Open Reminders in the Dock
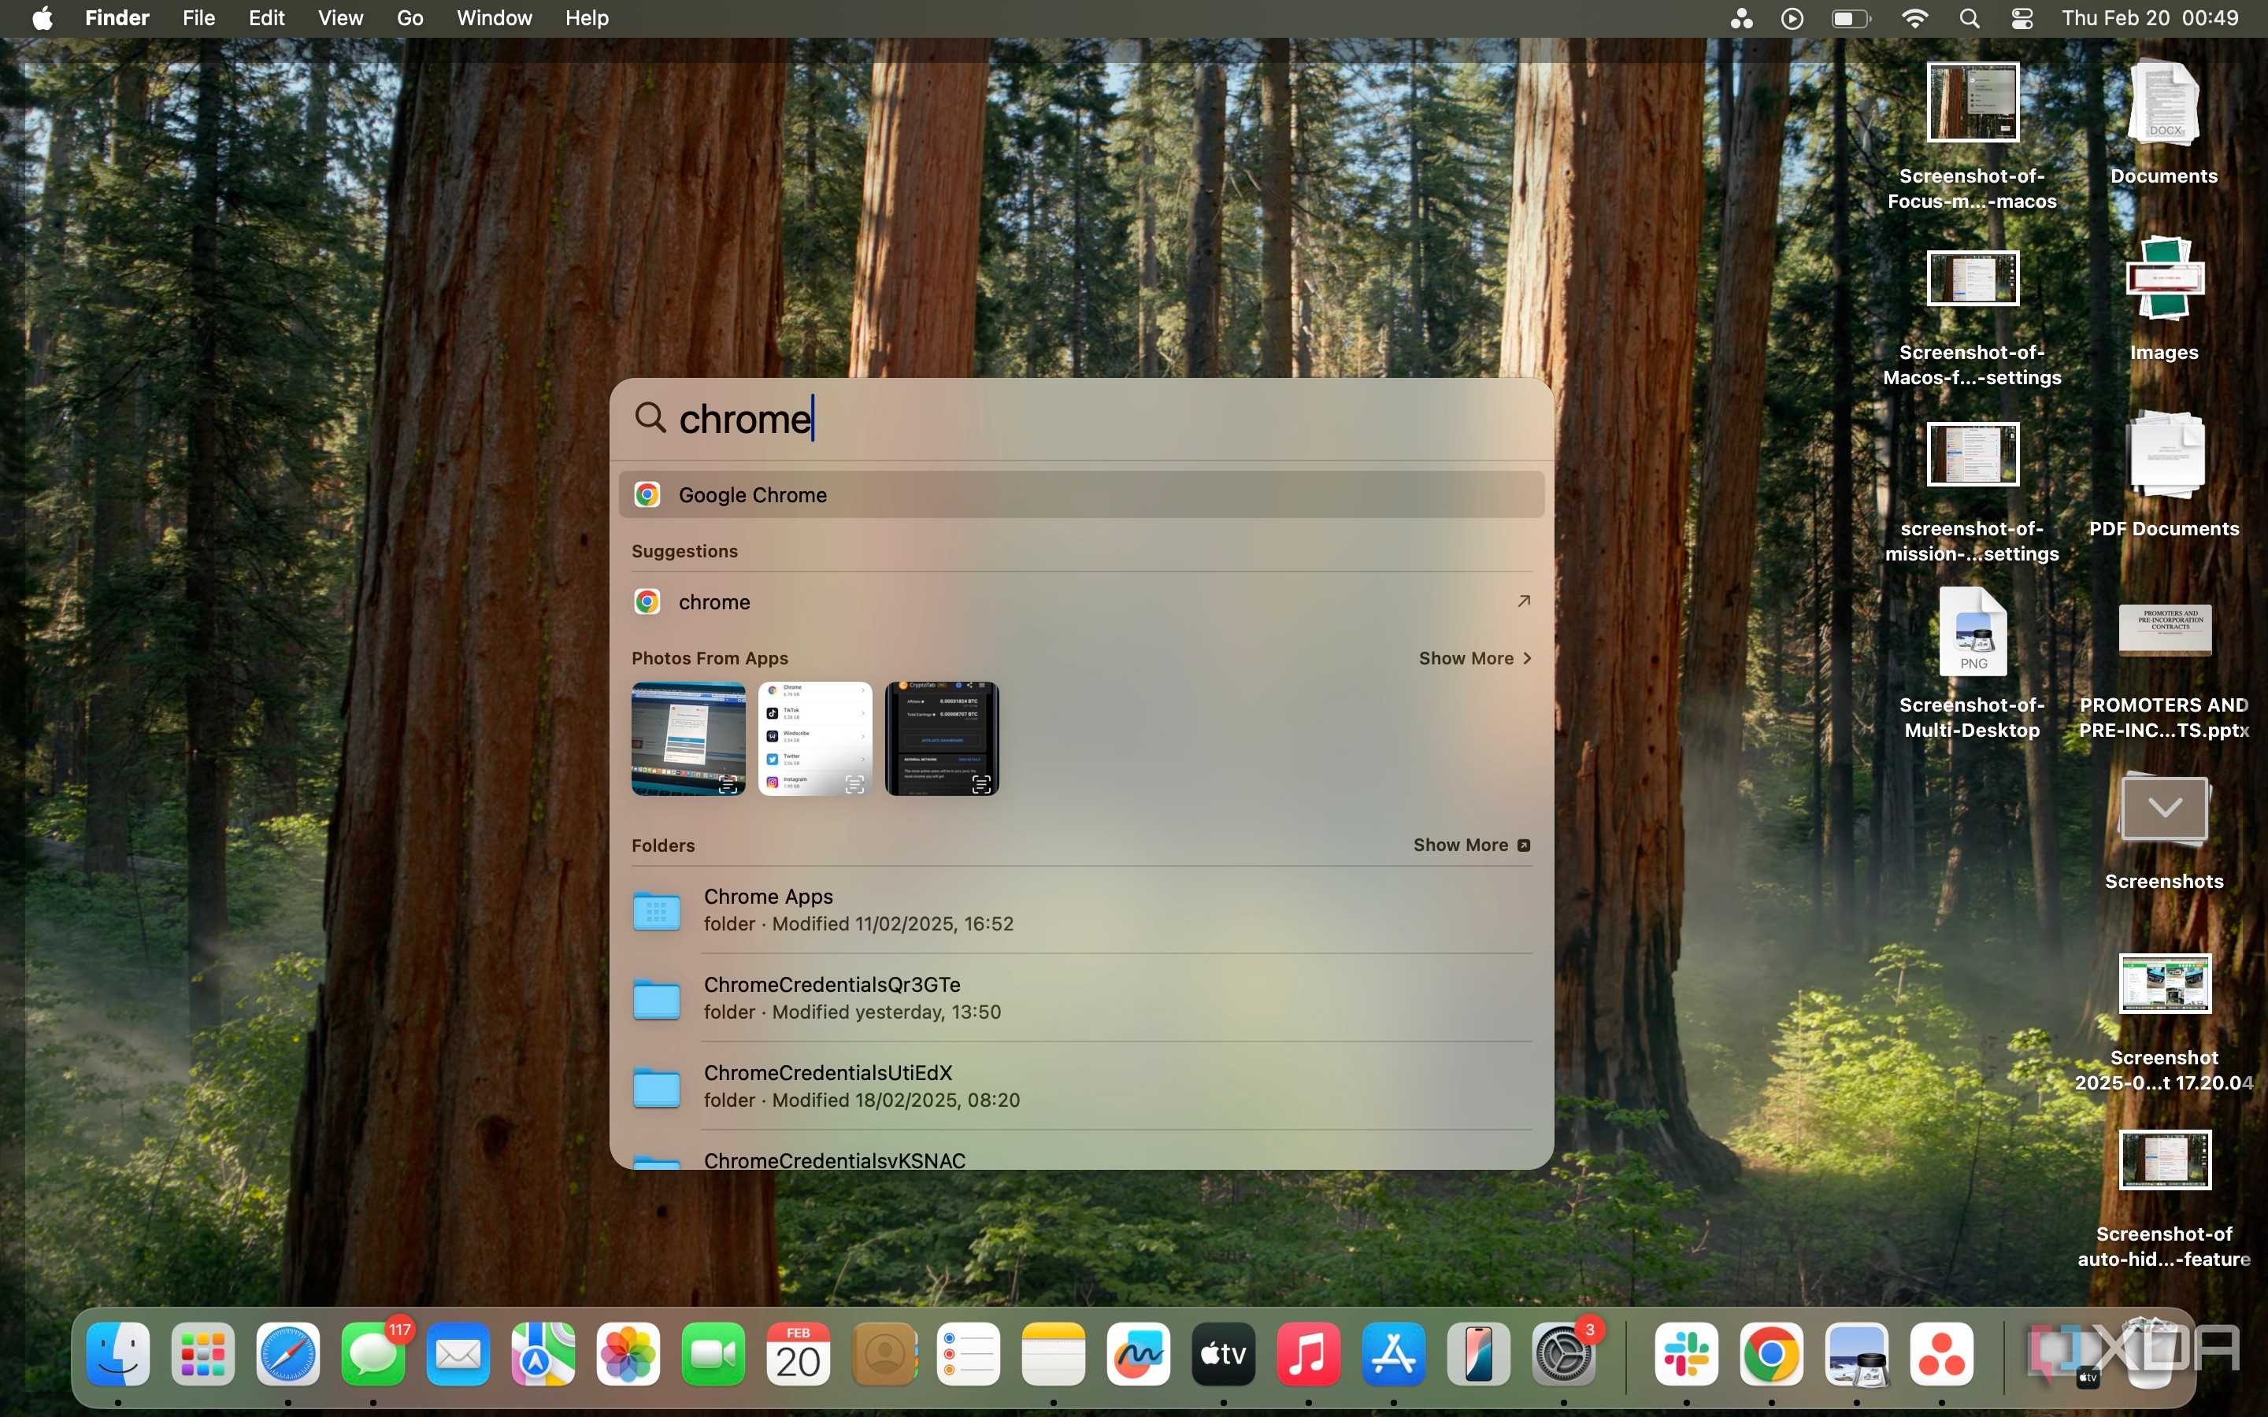This screenshot has width=2268, height=1417. [968, 1354]
